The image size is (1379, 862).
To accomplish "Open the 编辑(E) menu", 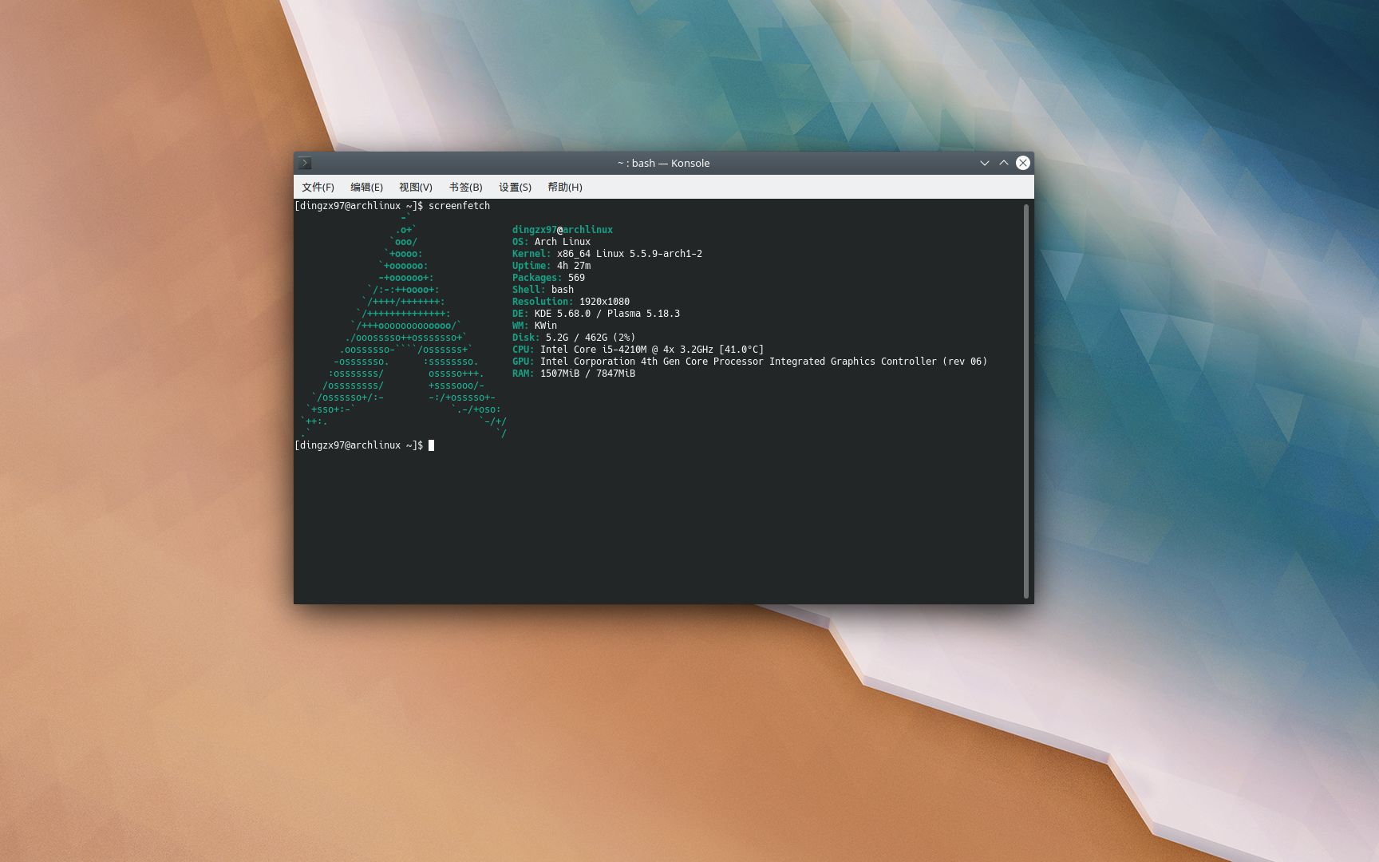I will (x=366, y=187).
